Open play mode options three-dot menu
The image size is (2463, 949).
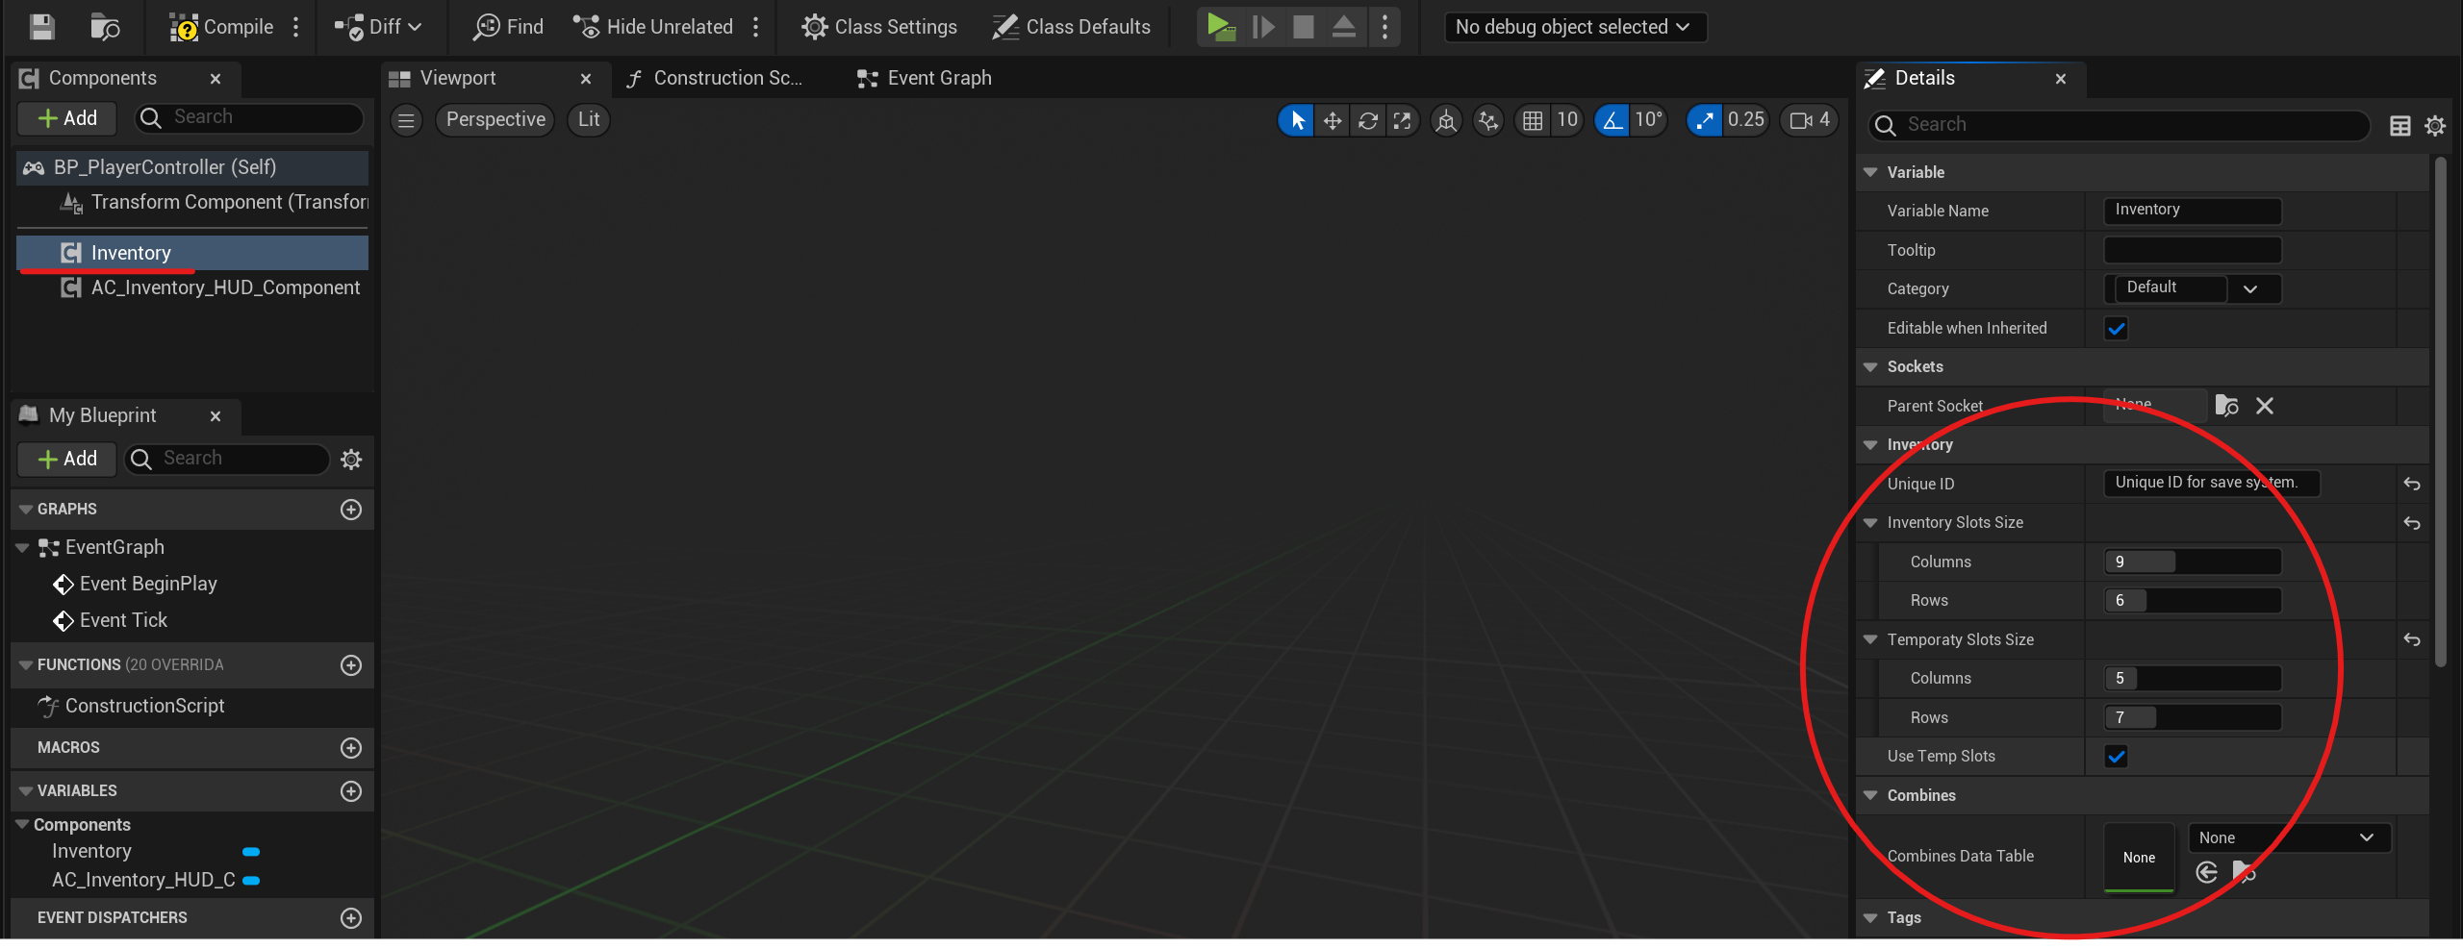(1385, 27)
